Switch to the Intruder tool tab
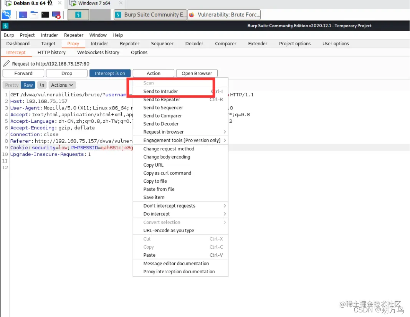This screenshot has width=410, height=317. (x=99, y=44)
